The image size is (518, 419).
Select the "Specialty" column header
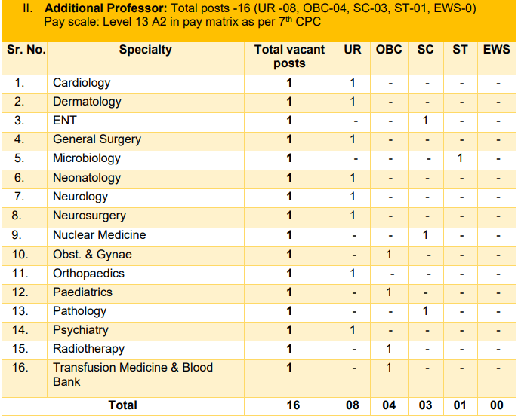pos(145,50)
